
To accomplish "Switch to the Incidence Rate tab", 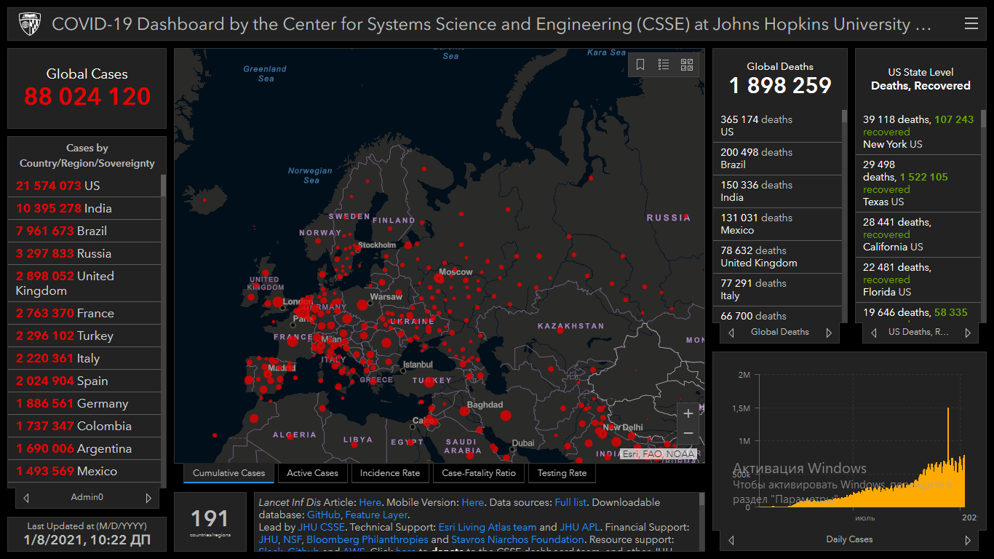I will [390, 473].
